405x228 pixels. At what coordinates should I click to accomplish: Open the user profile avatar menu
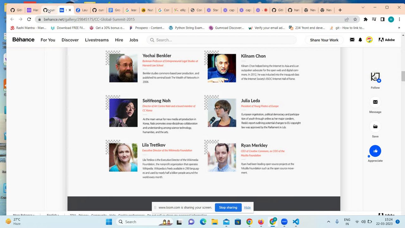[x=369, y=40]
